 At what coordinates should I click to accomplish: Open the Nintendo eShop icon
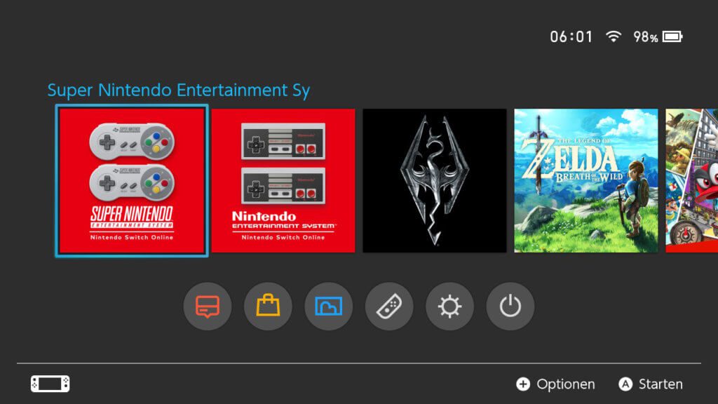click(x=267, y=306)
